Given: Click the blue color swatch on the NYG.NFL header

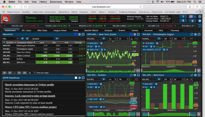Looking at the screenshot, I should click(x=131, y=34).
